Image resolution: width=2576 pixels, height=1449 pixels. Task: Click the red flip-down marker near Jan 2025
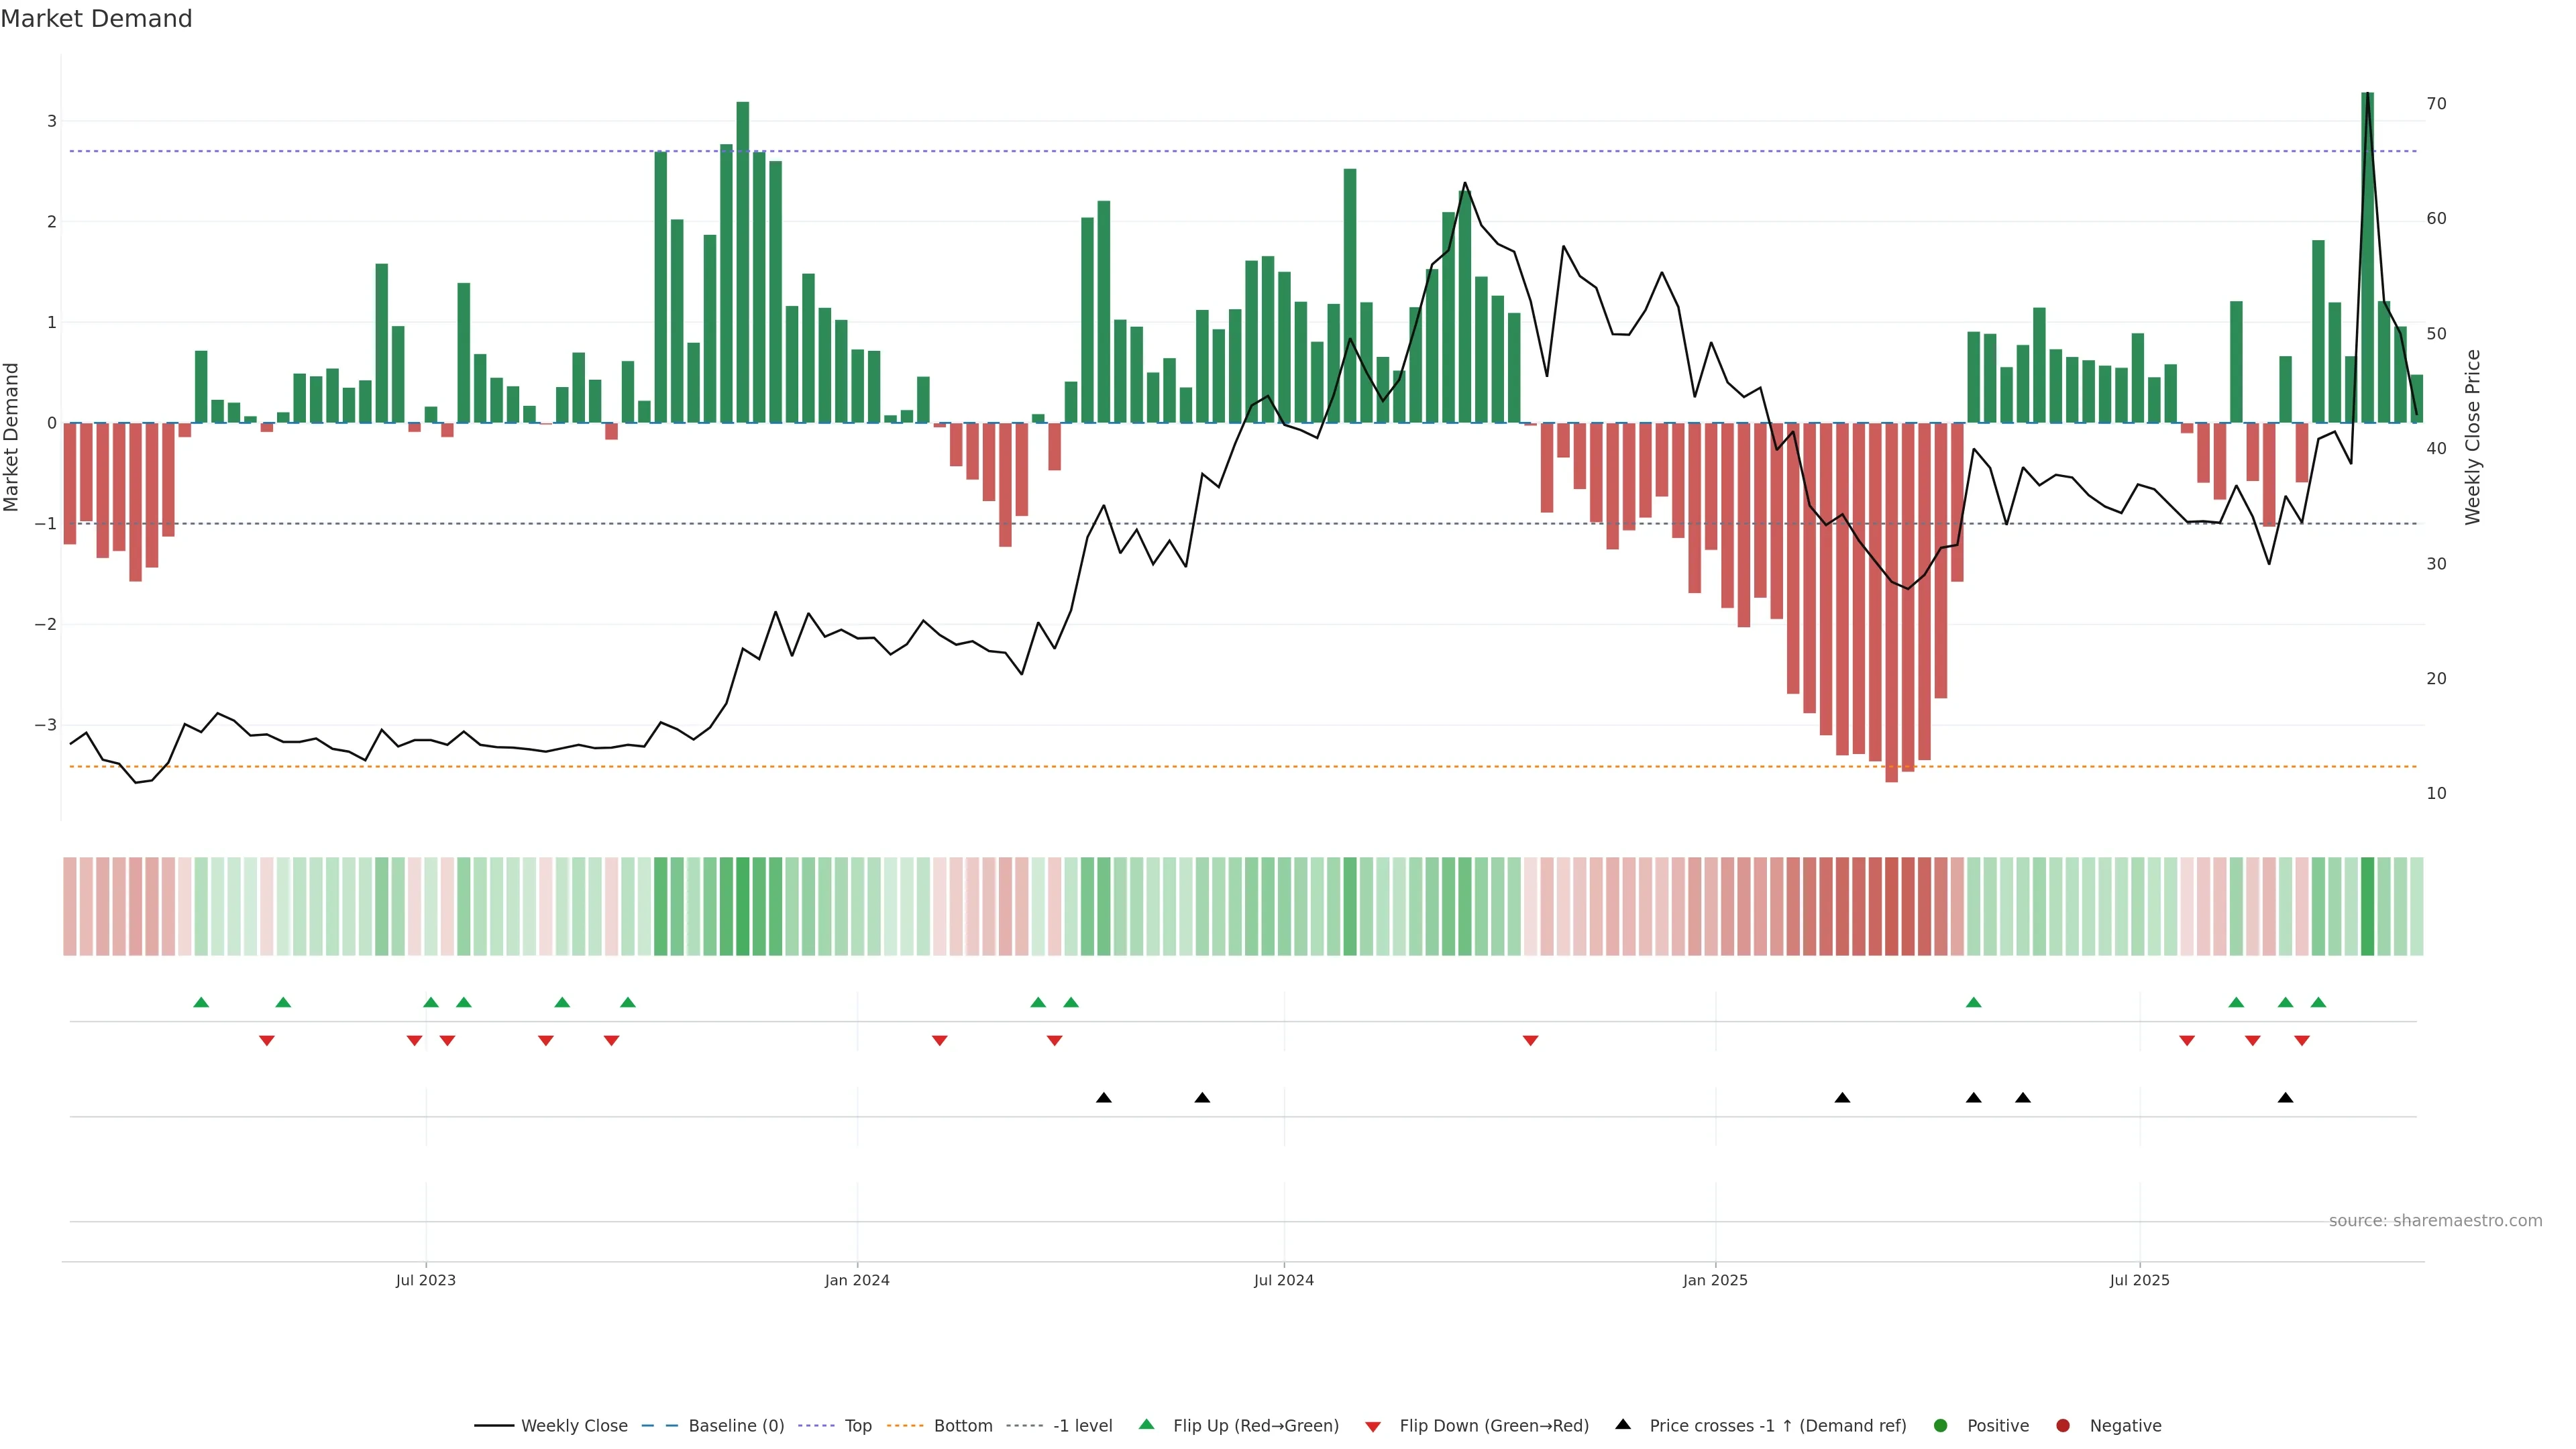pos(1530,1041)
